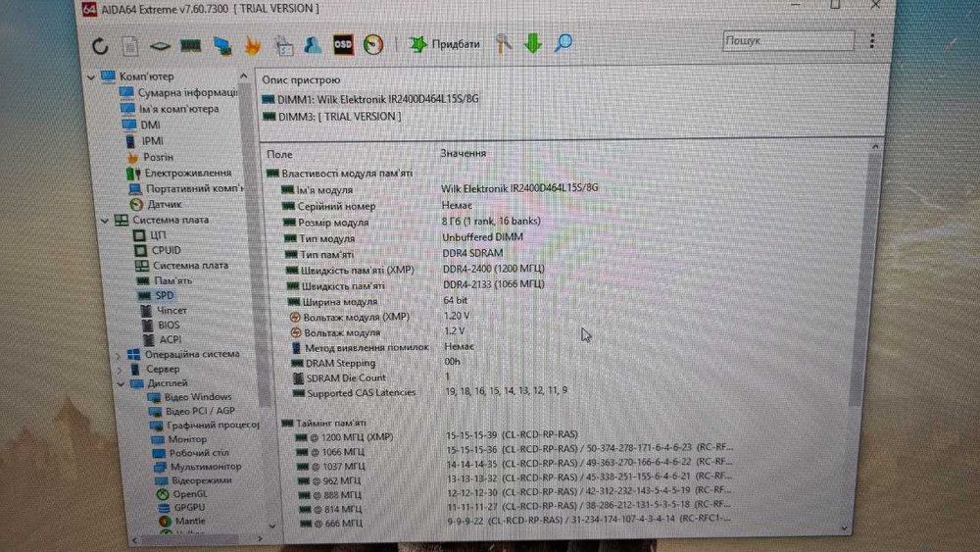Image resolution: width=980 pixels, height=552 pixels.
Task: Expand the Операційна система tree node
Action: 119,355
